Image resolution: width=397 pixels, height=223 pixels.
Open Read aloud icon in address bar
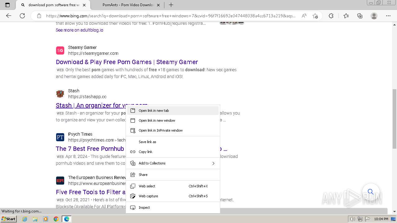coord(304,16)
